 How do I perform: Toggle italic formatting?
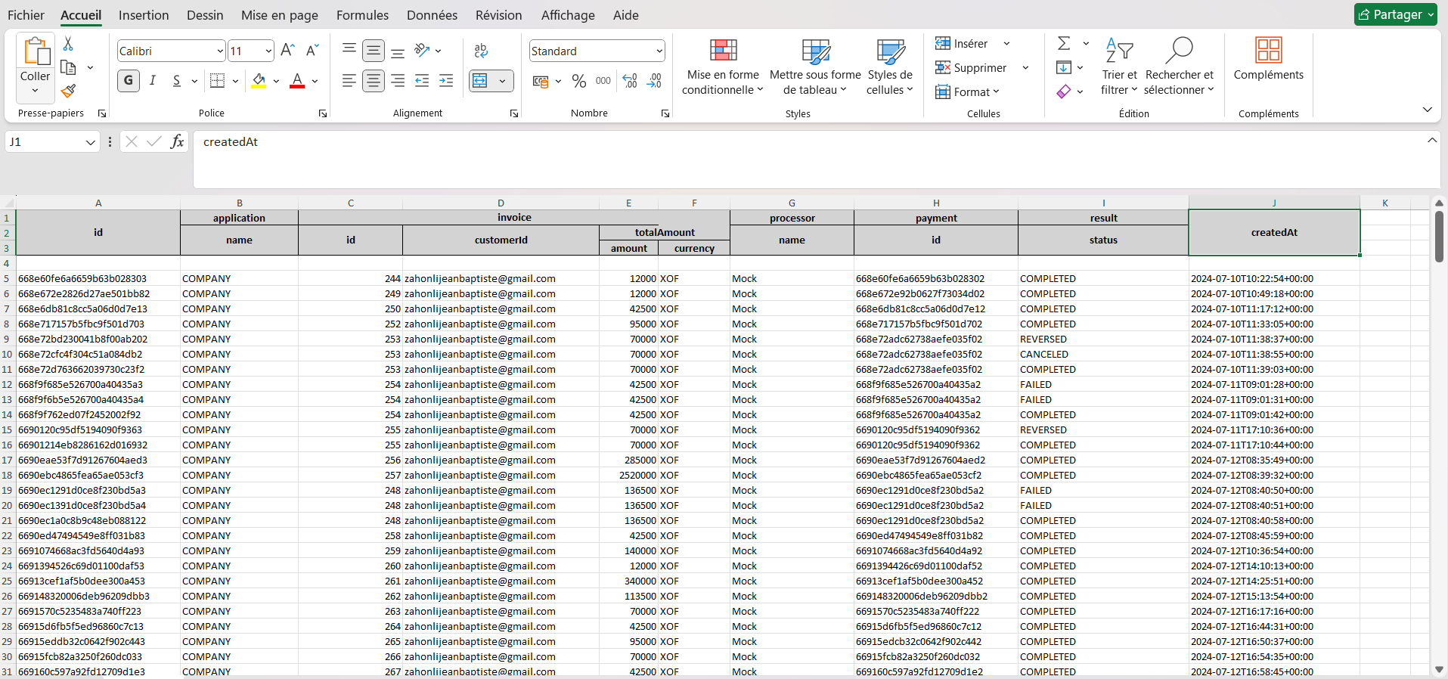[x=153, y=81]
